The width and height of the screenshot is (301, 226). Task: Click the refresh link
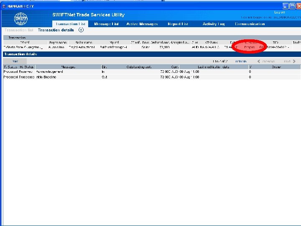[x=241, y=61]
